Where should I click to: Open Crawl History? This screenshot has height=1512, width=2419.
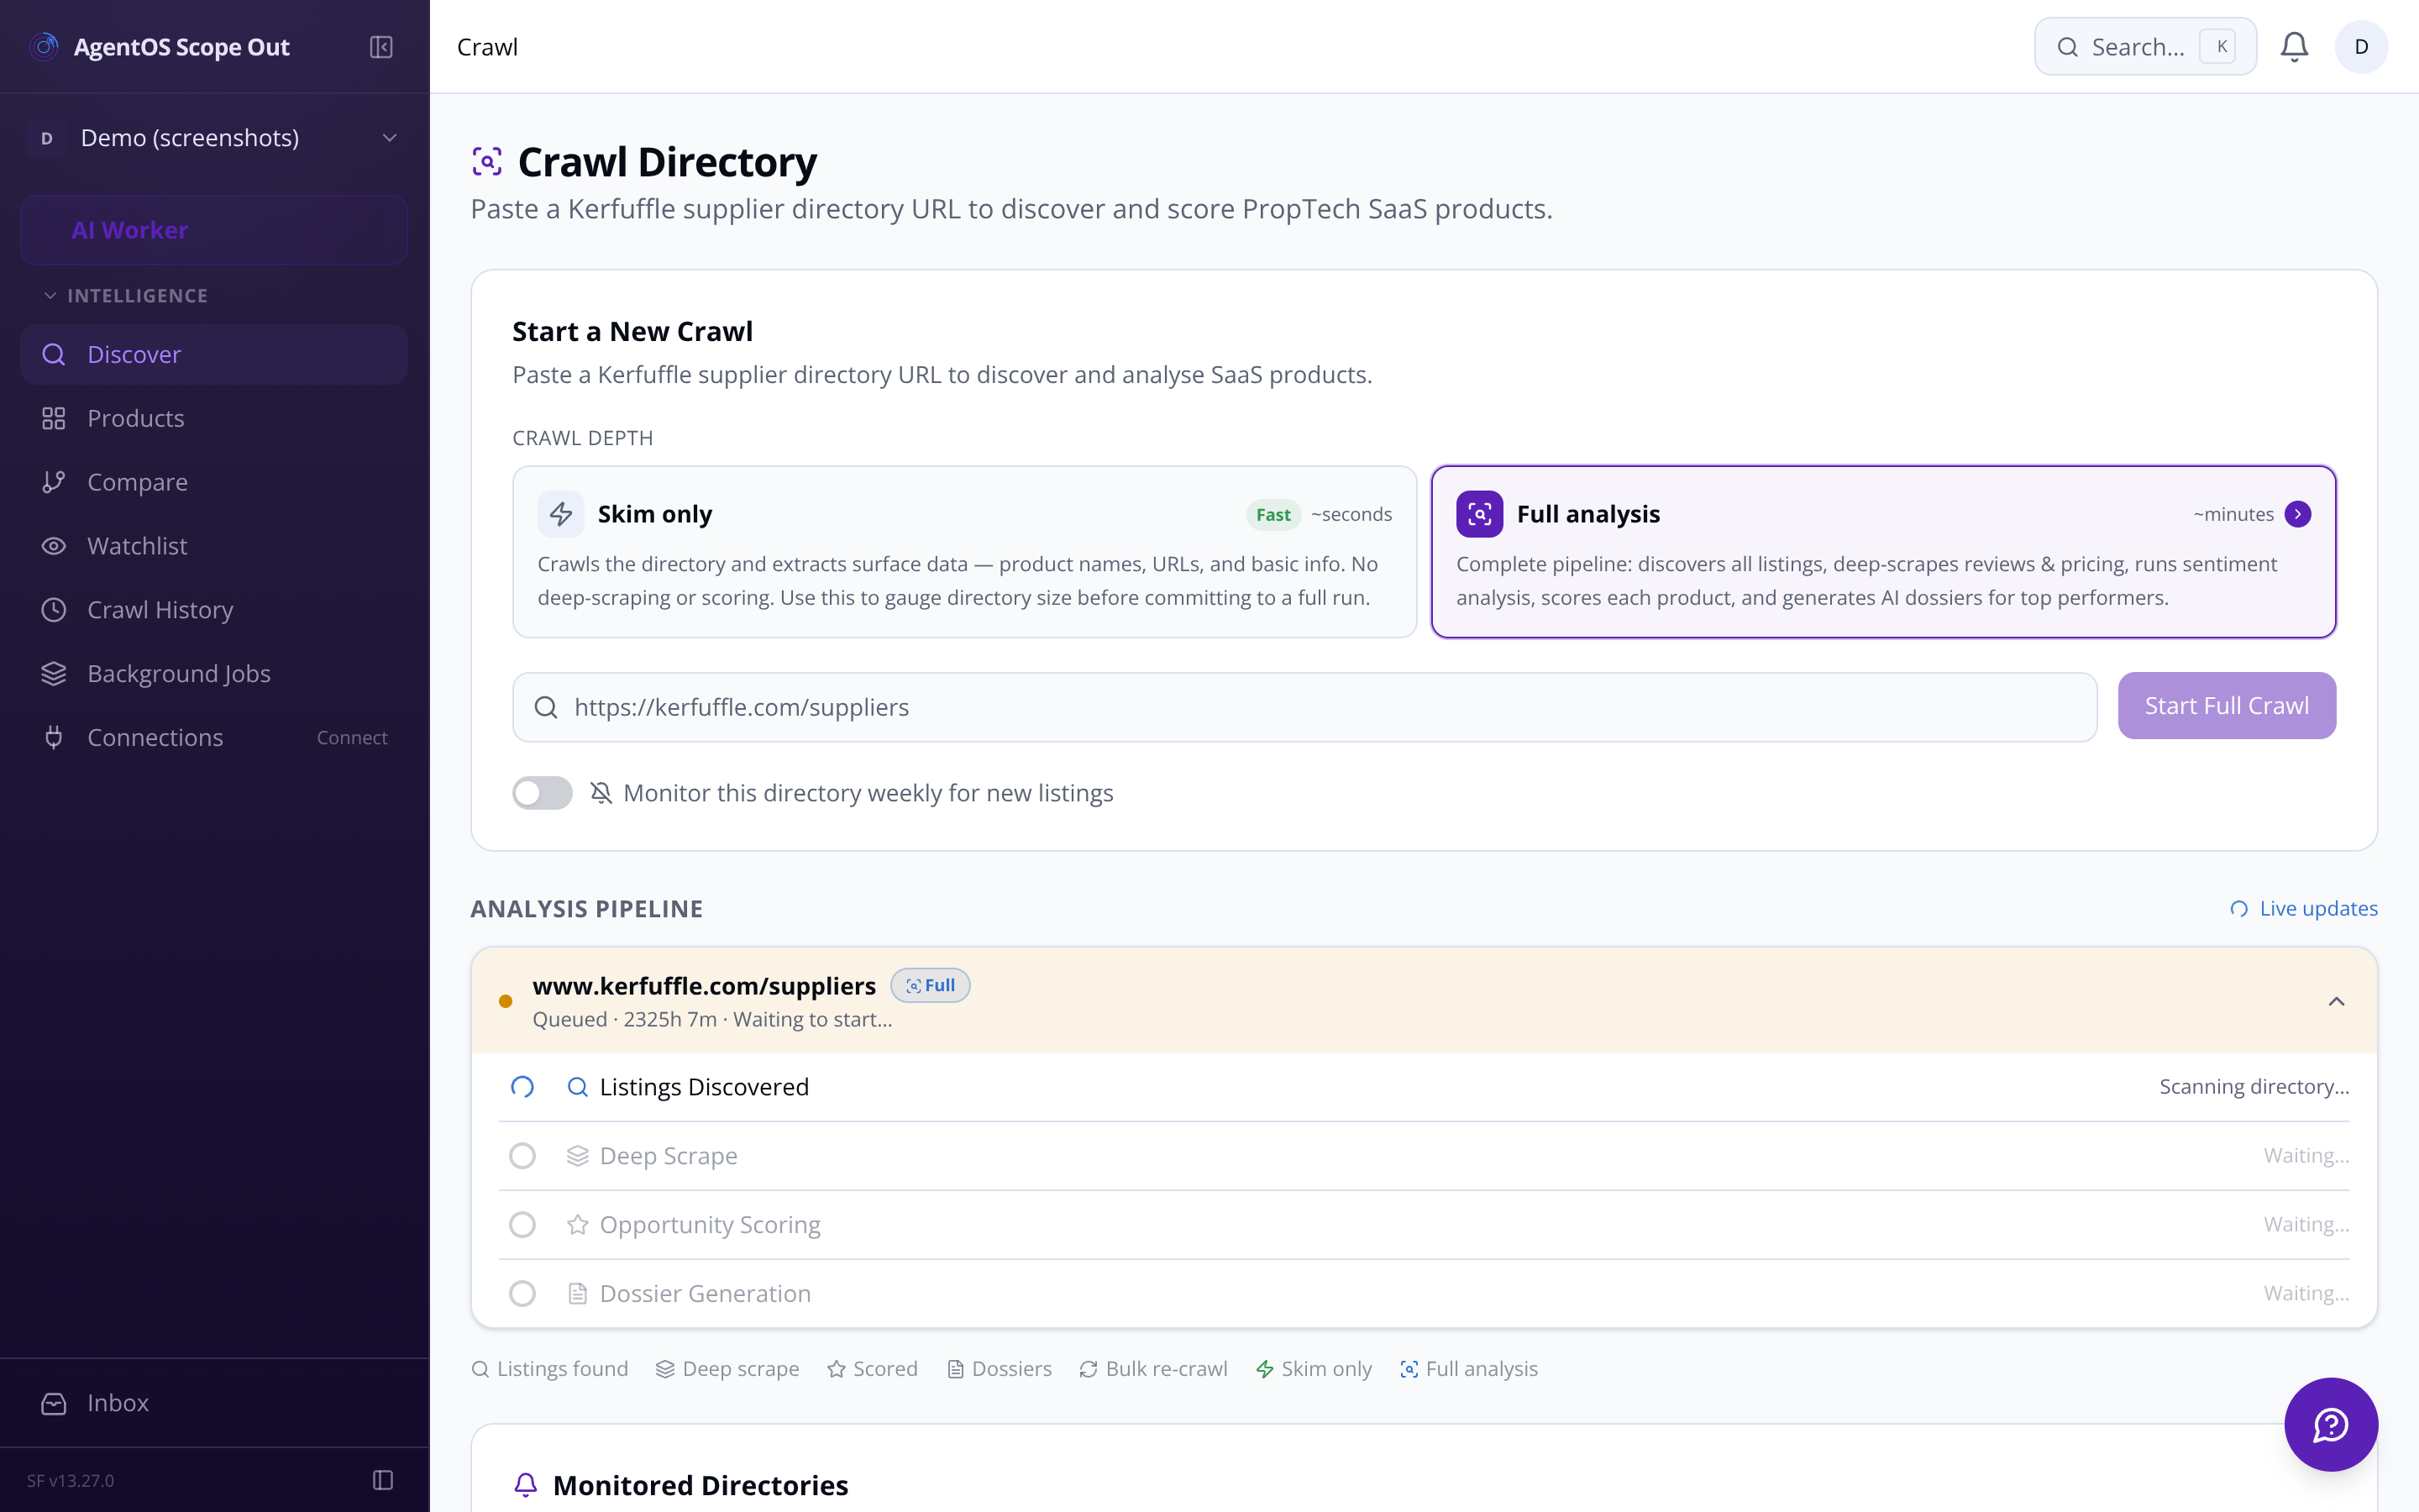(214, 610)
